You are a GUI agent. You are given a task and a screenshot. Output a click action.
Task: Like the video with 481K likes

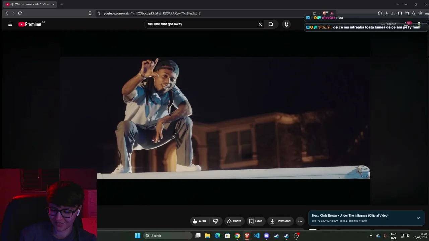(x=199, y=221)
